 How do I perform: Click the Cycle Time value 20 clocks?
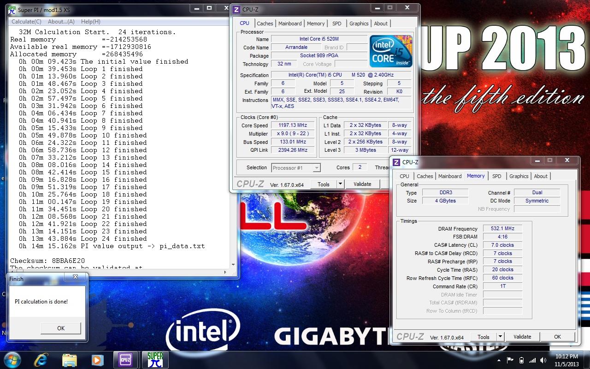[502, 270]
